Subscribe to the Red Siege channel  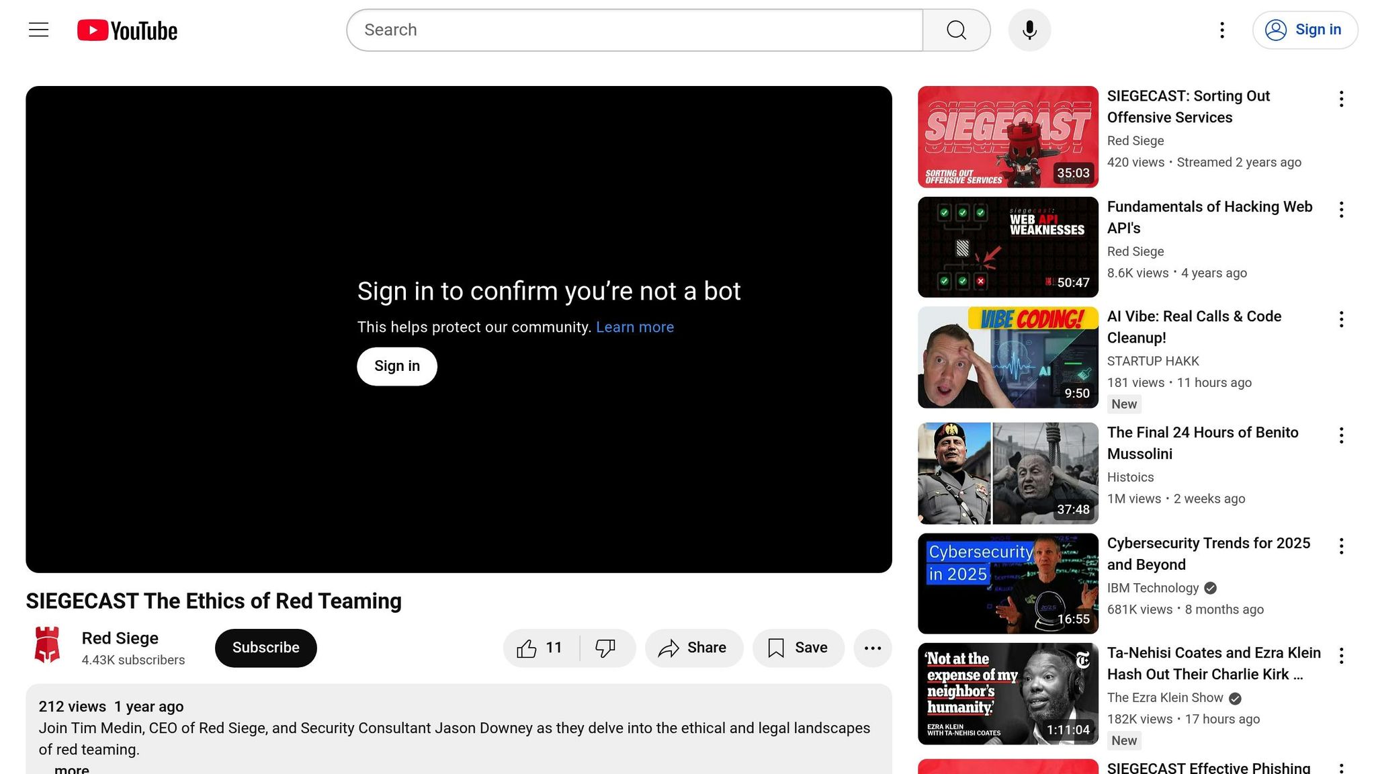(x=265, y=648)
